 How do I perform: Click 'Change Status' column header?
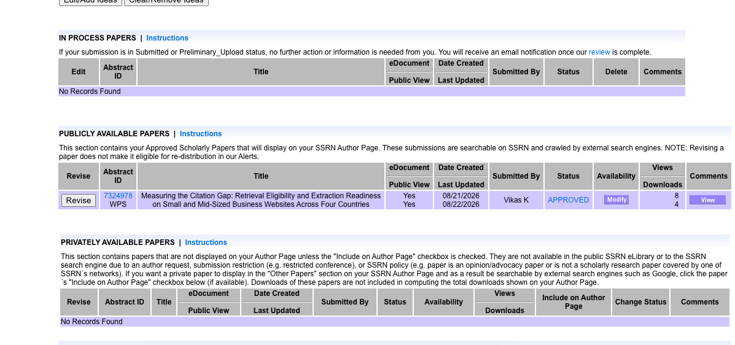pos(640,302)
